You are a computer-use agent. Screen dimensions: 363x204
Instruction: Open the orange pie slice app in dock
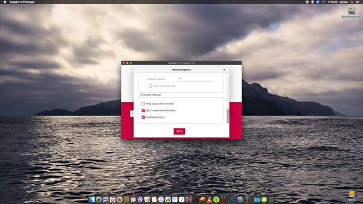[202, 199]
